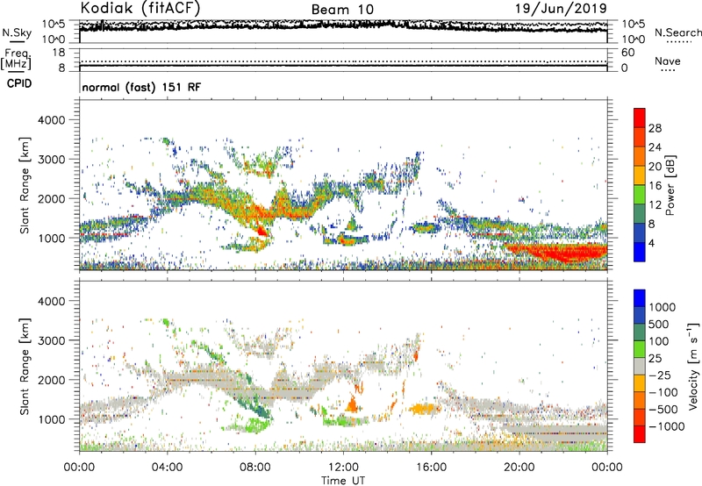Click the '20' Power colorbar tick label
The image size is (702, 486).
[x=655, y=167]
